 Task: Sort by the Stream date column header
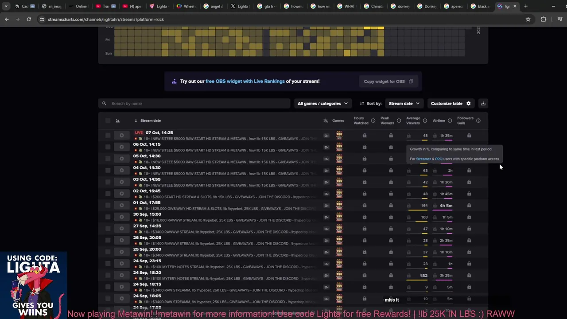coord(150,121)
